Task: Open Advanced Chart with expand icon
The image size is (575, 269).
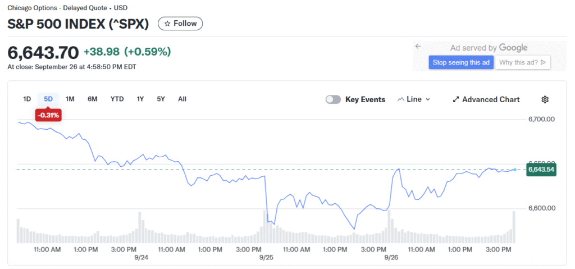Action: [x=486, y=99]
